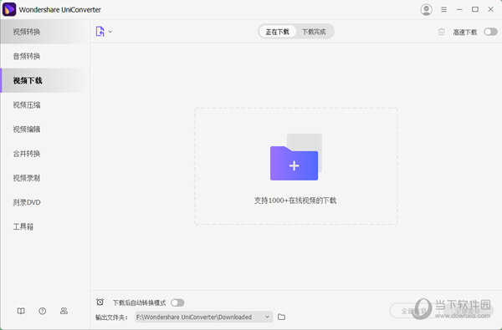Click the Wondershare UniConverter logo
Image resolution: width=502 pixels, height=330 pixels.
[x=9, y=9]
